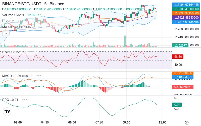Select the MACD 12 26 close 9 legend
The width and height of the screenshot is (201, 126).
coord(17,76)
